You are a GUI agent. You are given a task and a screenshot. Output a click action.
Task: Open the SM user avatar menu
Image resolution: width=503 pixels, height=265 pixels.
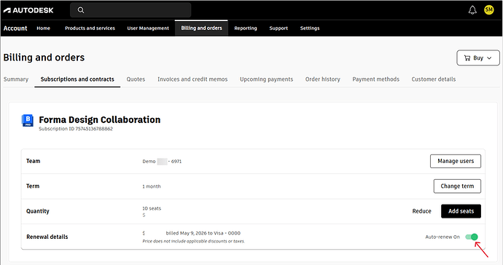489,10
